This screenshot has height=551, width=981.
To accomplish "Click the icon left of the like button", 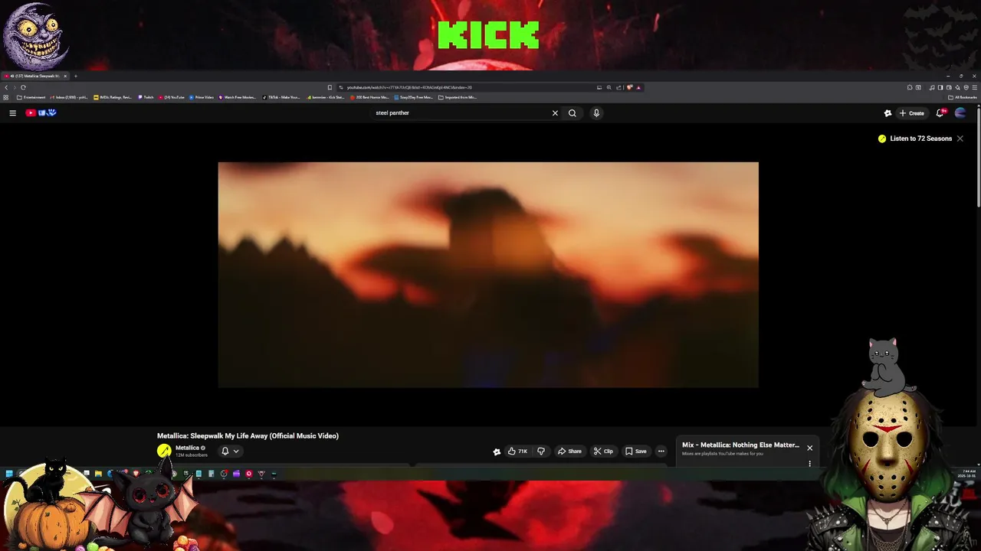I will tap(497, 452).
